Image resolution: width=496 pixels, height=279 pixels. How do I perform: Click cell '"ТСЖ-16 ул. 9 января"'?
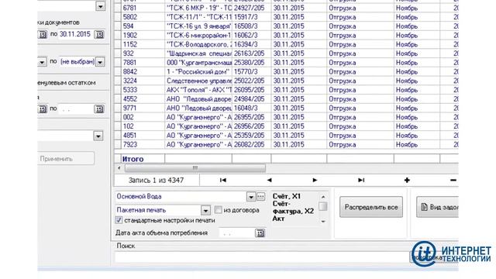[198, 26]
